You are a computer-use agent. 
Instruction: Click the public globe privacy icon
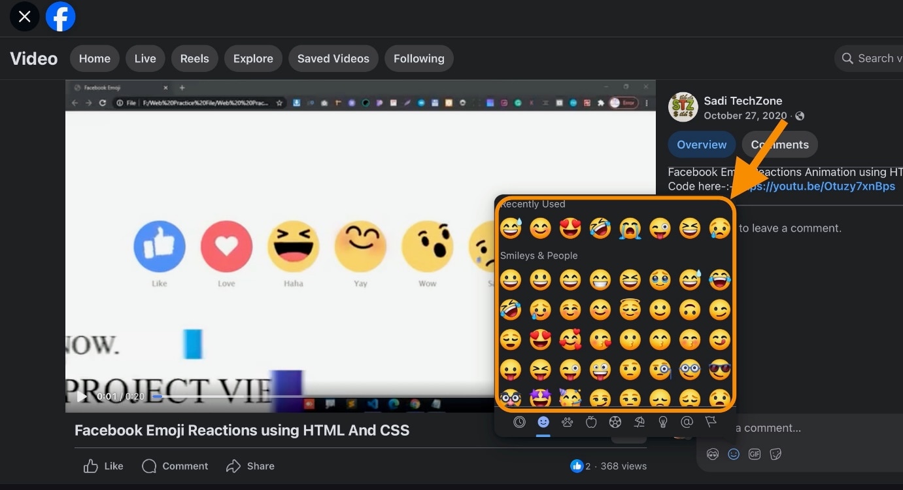point(800,116)
